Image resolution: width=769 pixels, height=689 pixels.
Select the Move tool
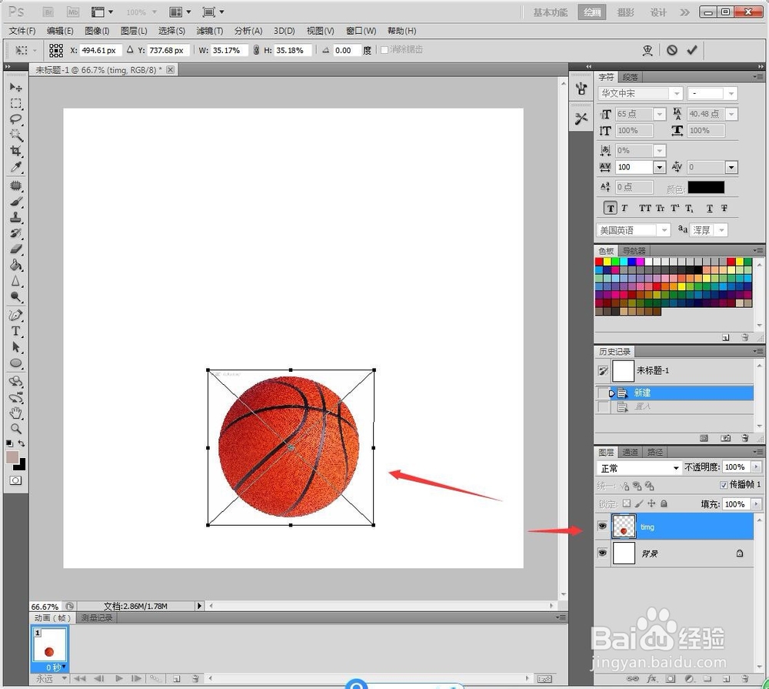coord(15,88)
